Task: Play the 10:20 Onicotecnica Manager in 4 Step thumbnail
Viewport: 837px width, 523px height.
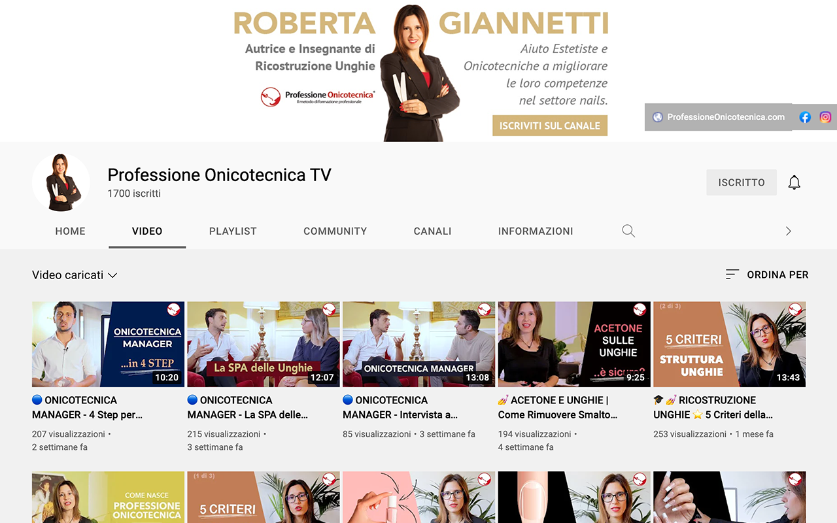Action: point(109,345)
